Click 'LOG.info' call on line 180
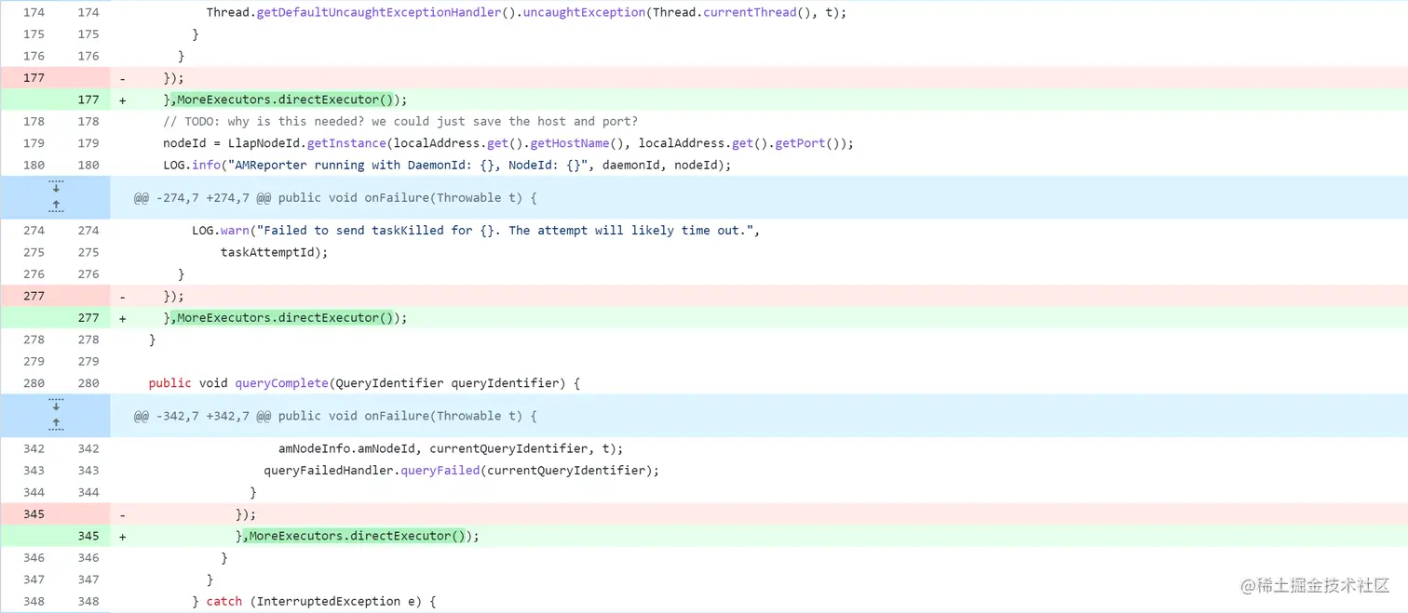This screenshot has height=613, width=1408. coord(192,165)
